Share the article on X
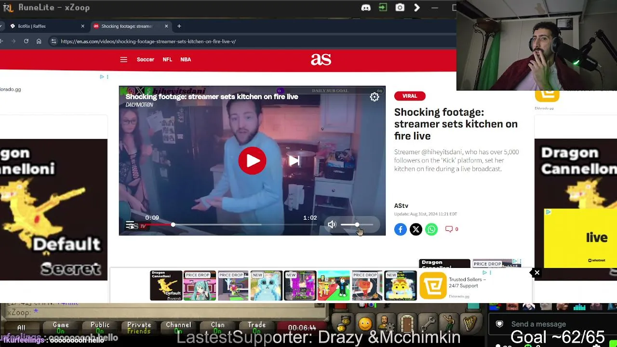The height and width of the screenshot is (347, 617). 416,229
